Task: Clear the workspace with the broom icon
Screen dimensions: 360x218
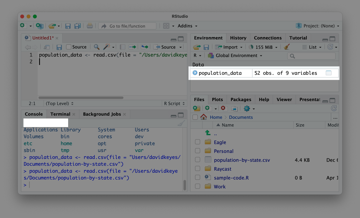Action: tap(286, 47)
